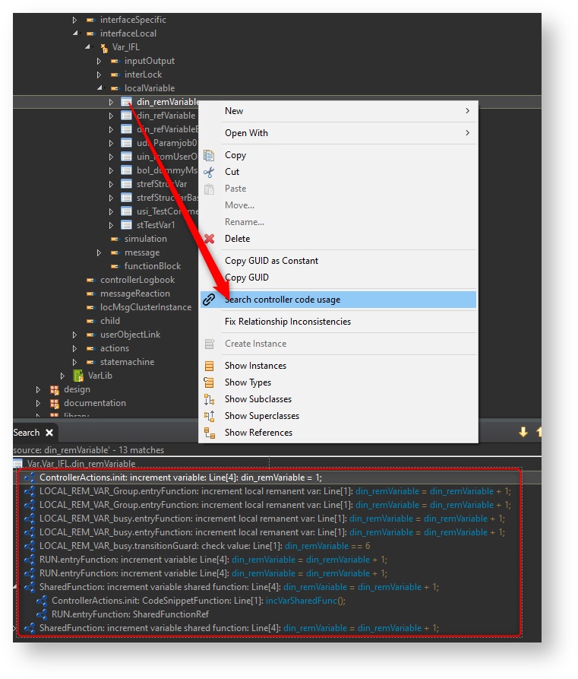Select Fix Relationship Inconsistencies
Viewport: 578px width, 679px height.
[287, 322]
